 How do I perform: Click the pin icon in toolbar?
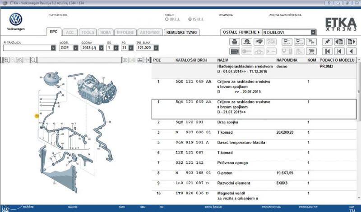tap(327, 41)
